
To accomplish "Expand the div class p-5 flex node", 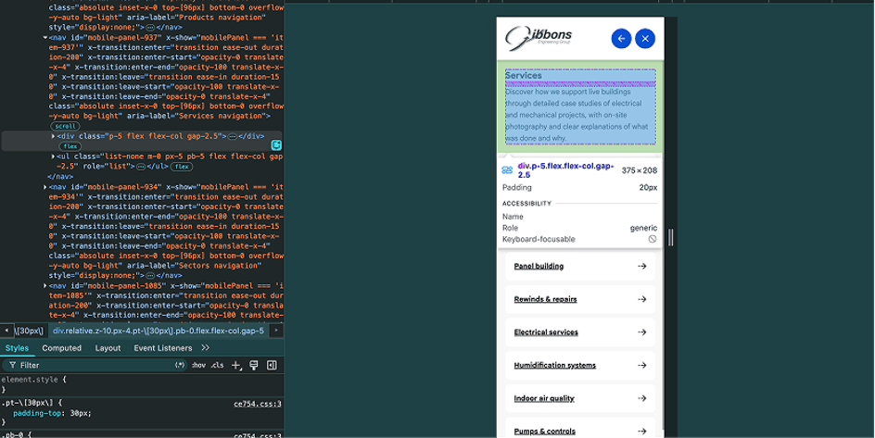I will [54, 136].
